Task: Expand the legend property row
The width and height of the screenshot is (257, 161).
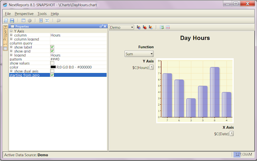Action: point(11,55)
